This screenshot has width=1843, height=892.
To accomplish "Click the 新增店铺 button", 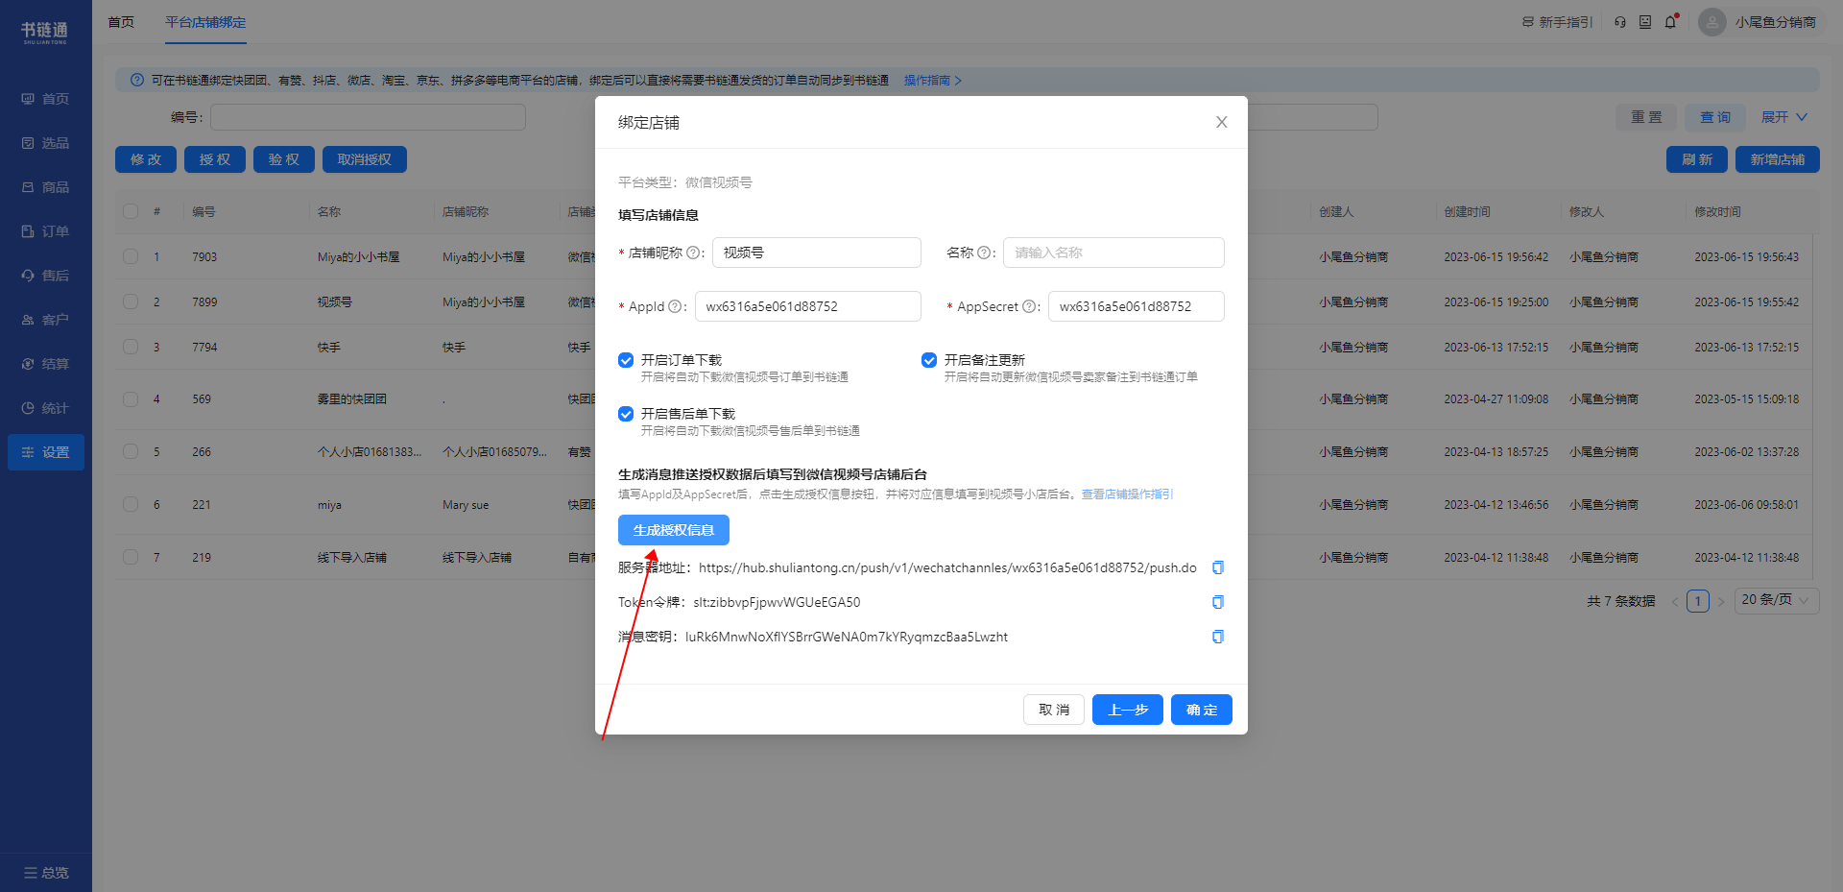I will [1778, 159].
